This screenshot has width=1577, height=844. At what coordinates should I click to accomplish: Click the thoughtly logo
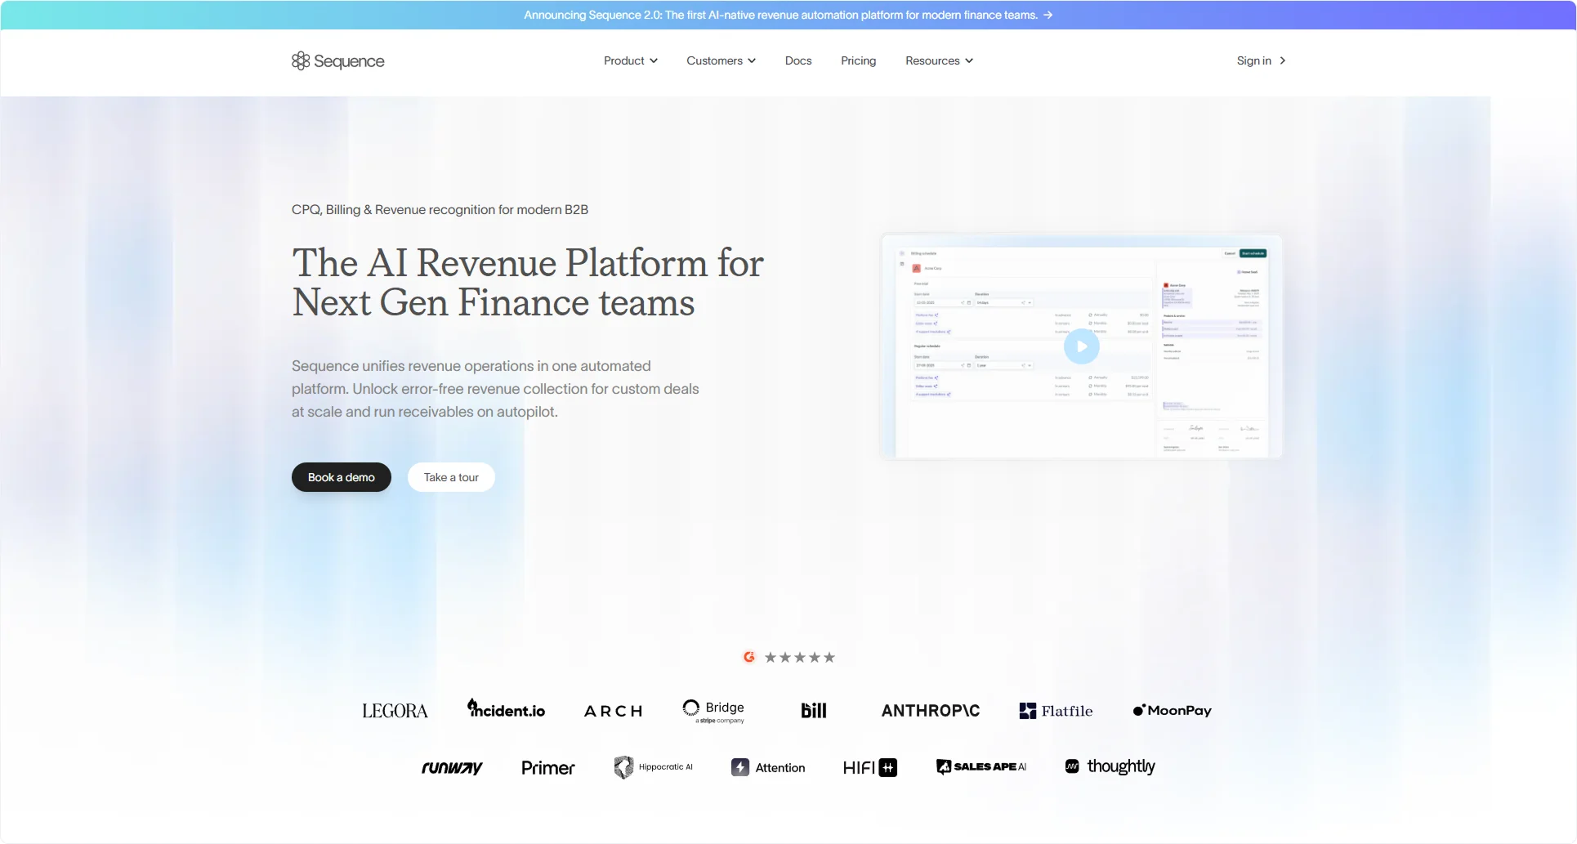tap(1109, 766)
